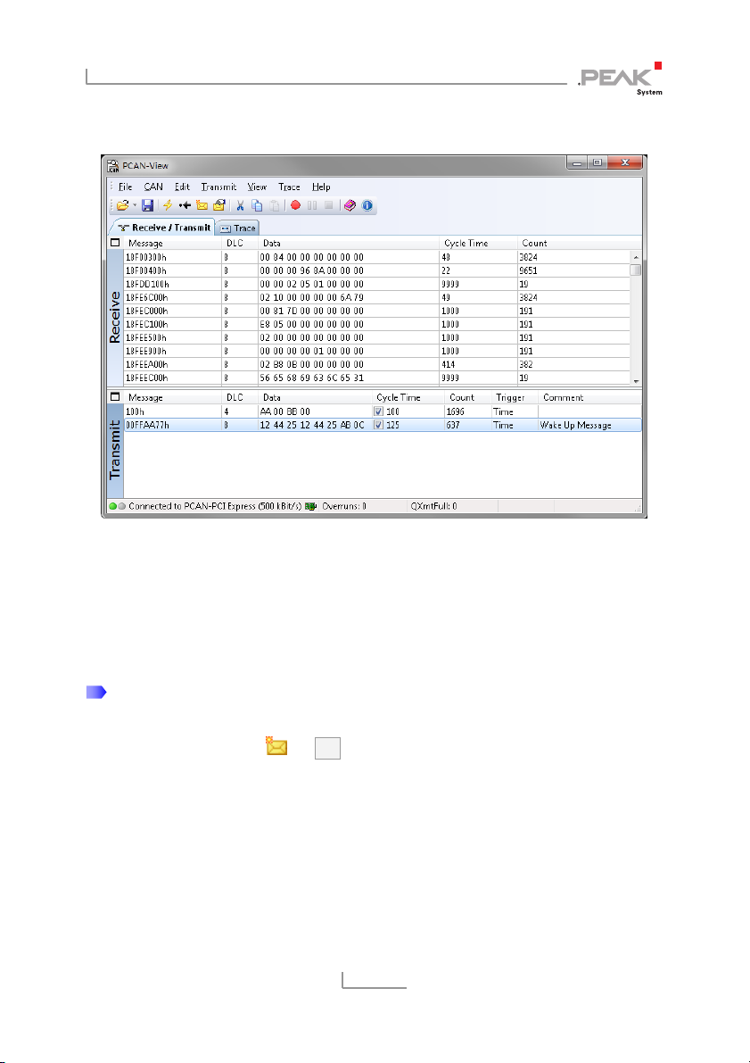Select transmit message 00FFAA77h
The height and width of the screenshot is (1063, 750).
pyautogui.click(x=383, y=425)
